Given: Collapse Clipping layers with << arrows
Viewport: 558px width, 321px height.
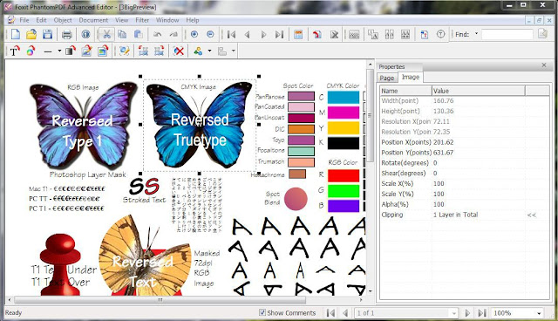Looking at the screenshot, I should [x=532, y=215].
